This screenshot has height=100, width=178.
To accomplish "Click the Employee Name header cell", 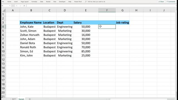I will [31, 22].
